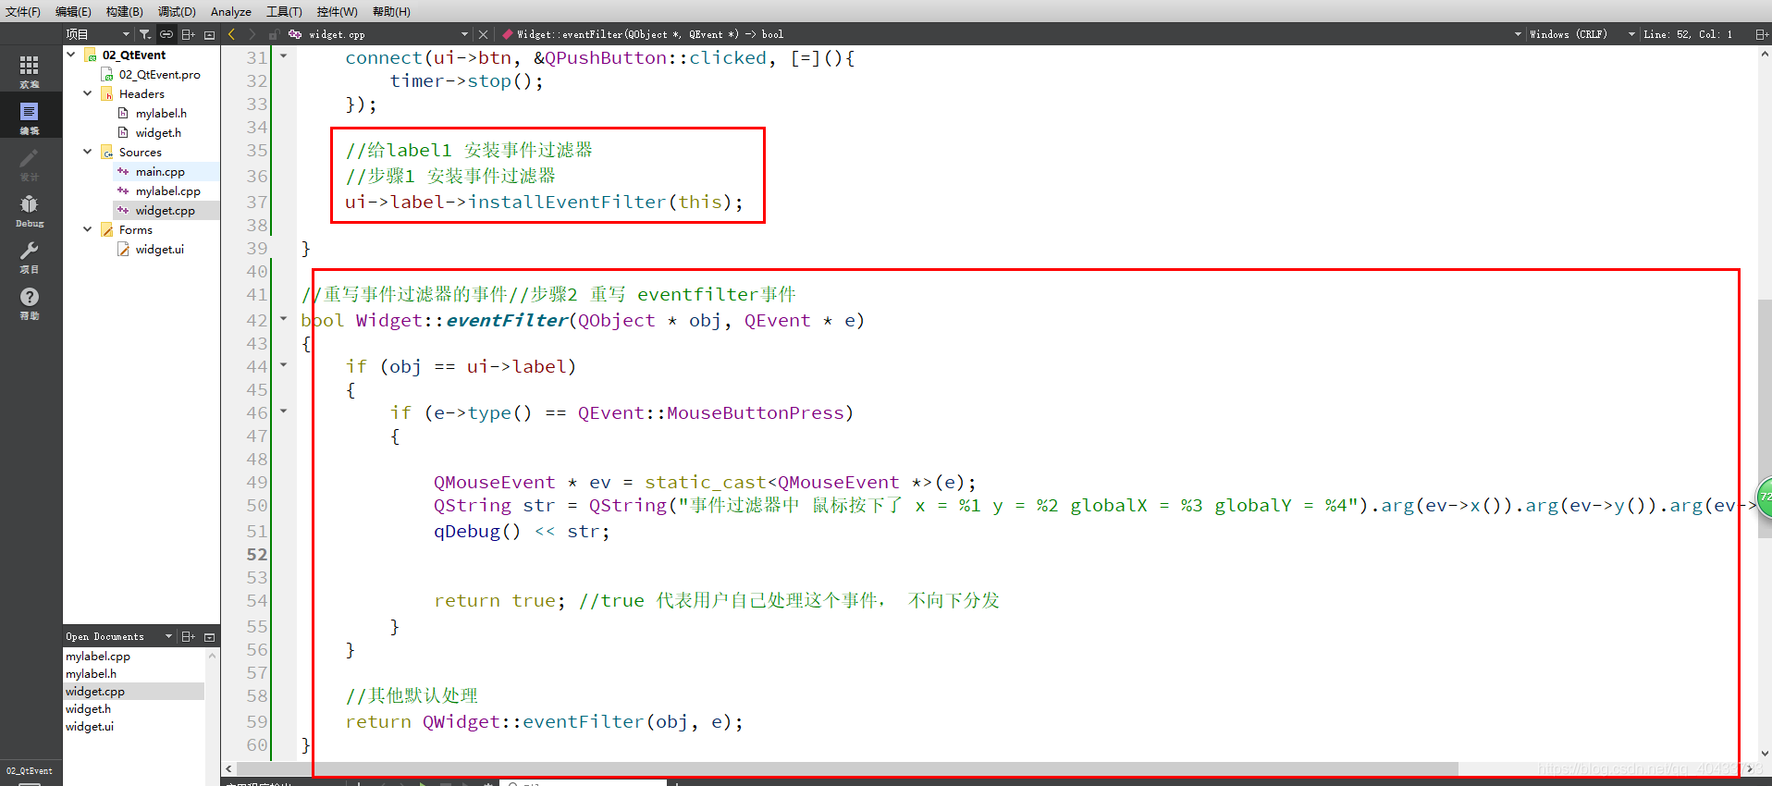Click split panel icon in project toolbar
The height and width of the screenshot is (786, 1772).
189,34
